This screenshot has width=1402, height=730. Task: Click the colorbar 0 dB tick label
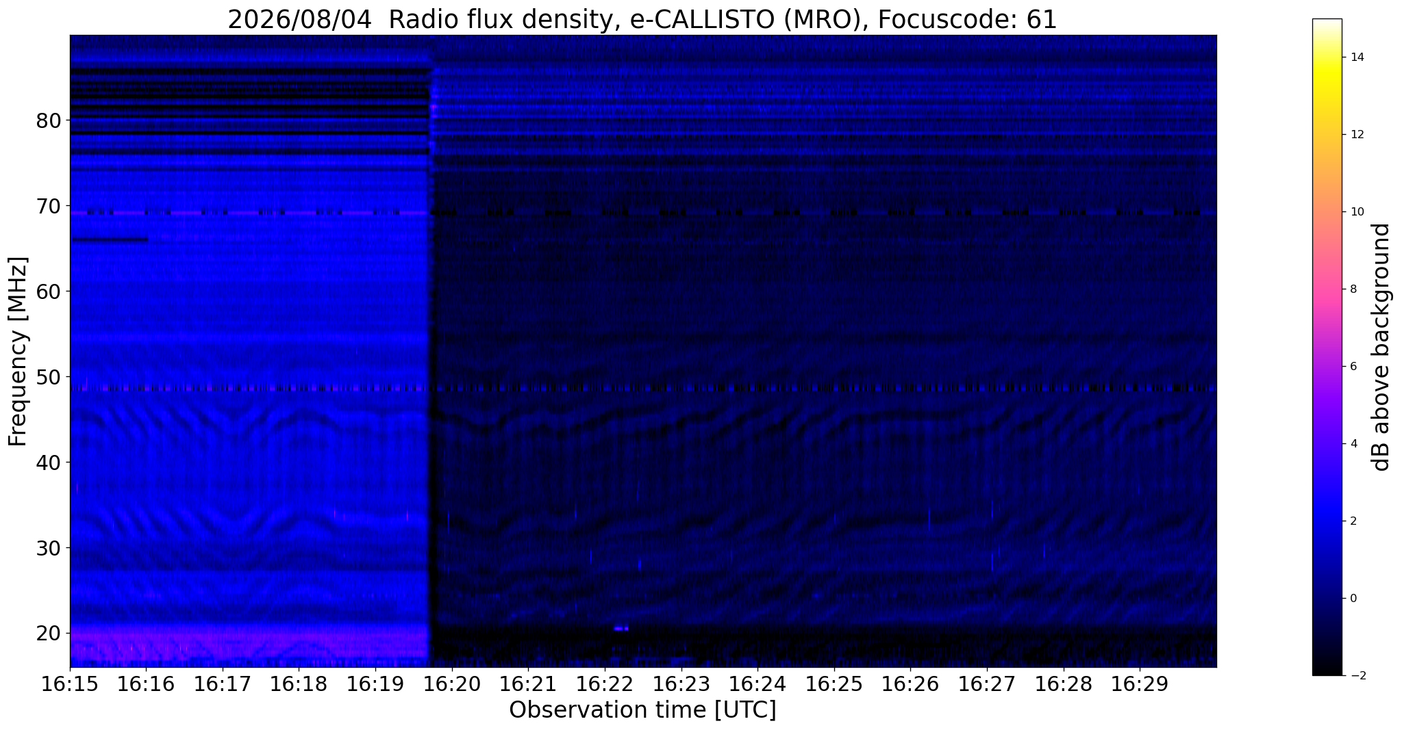[x=1353, y=599]
